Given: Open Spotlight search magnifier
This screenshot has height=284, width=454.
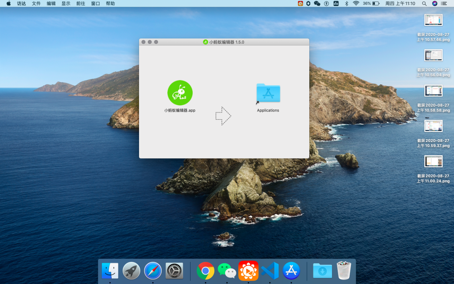Looking at the screenshot, I should (424, 4).
